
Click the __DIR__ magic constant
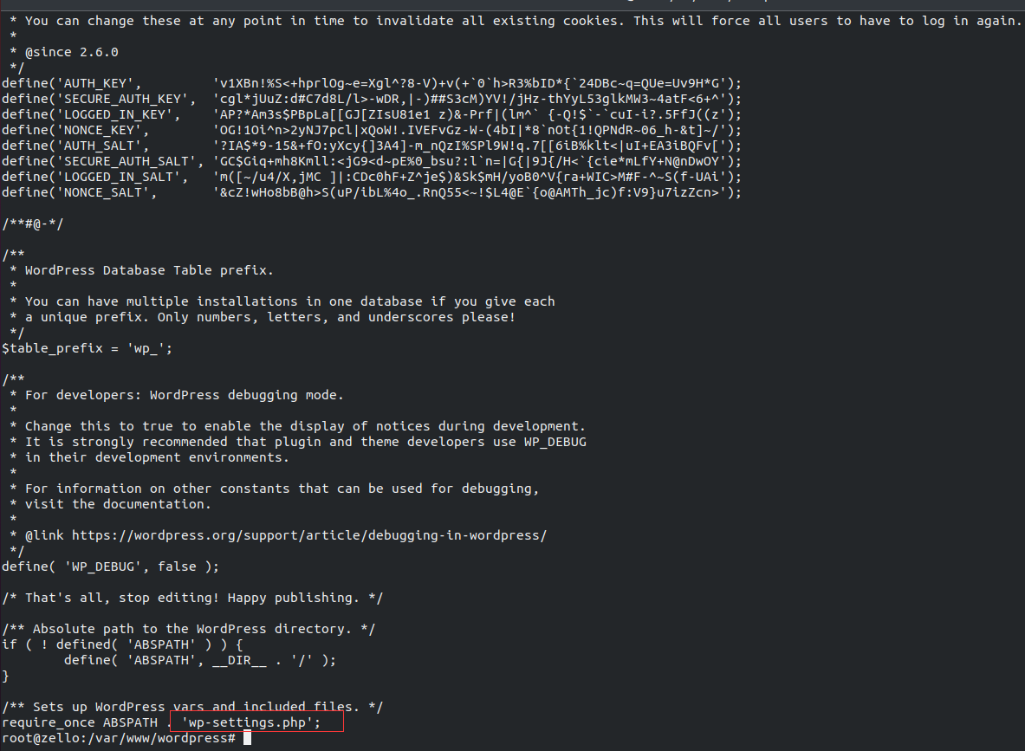tap(251, 660)
